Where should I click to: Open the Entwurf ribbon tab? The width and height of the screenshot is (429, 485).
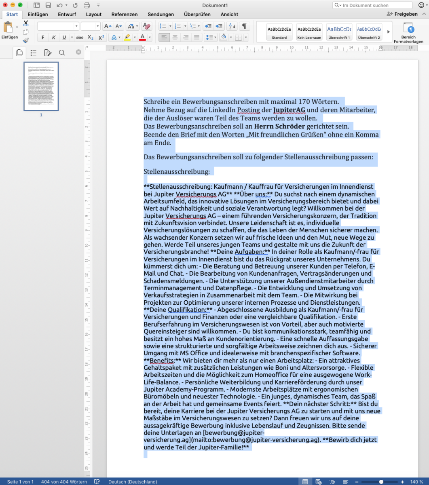coord(67,15)
